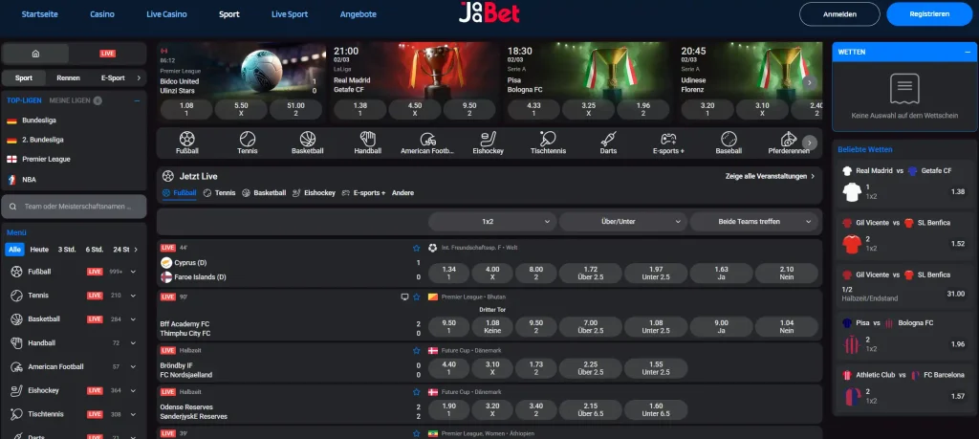The width and height of the screenshot is (979, 439).
Task: Select the Heute time filter
Action: (39, 250)
